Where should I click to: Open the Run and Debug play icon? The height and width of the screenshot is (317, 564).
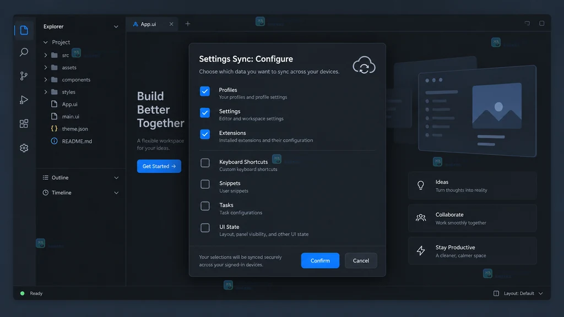[x=24, y=100]
